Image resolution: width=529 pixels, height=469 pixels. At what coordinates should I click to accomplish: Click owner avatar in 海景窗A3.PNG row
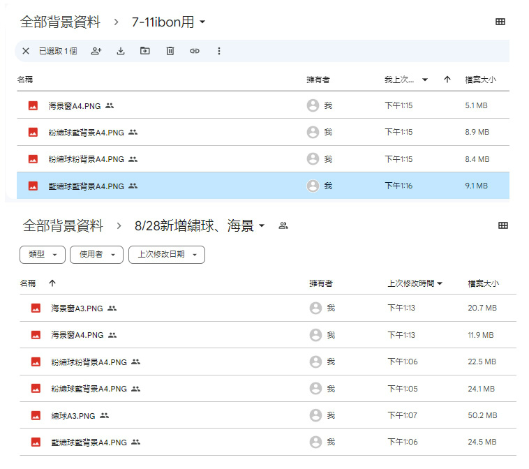pyautogui.click(x=315, y=308)
